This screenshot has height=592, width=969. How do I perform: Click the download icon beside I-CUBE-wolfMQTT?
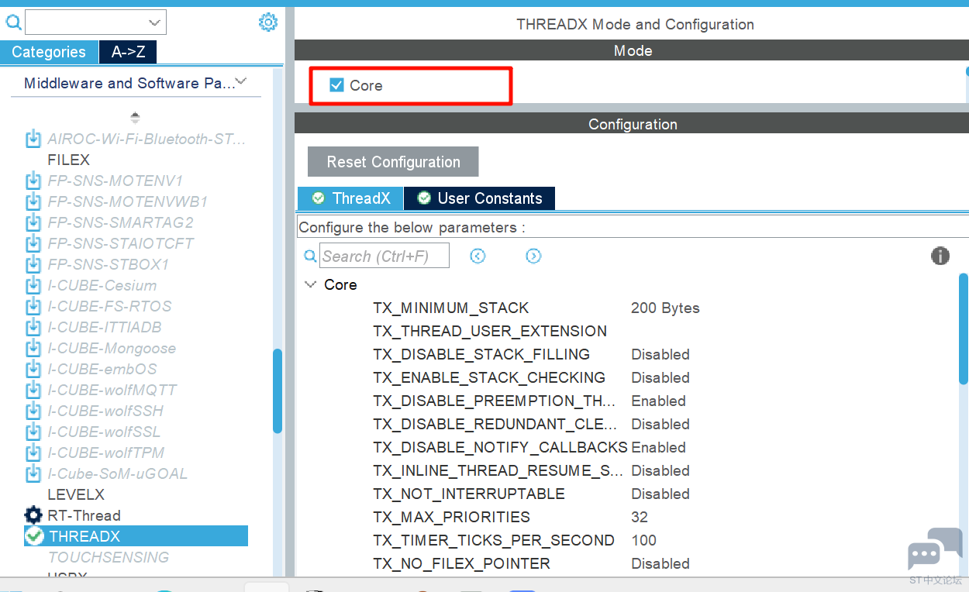[x=33, y=391]
